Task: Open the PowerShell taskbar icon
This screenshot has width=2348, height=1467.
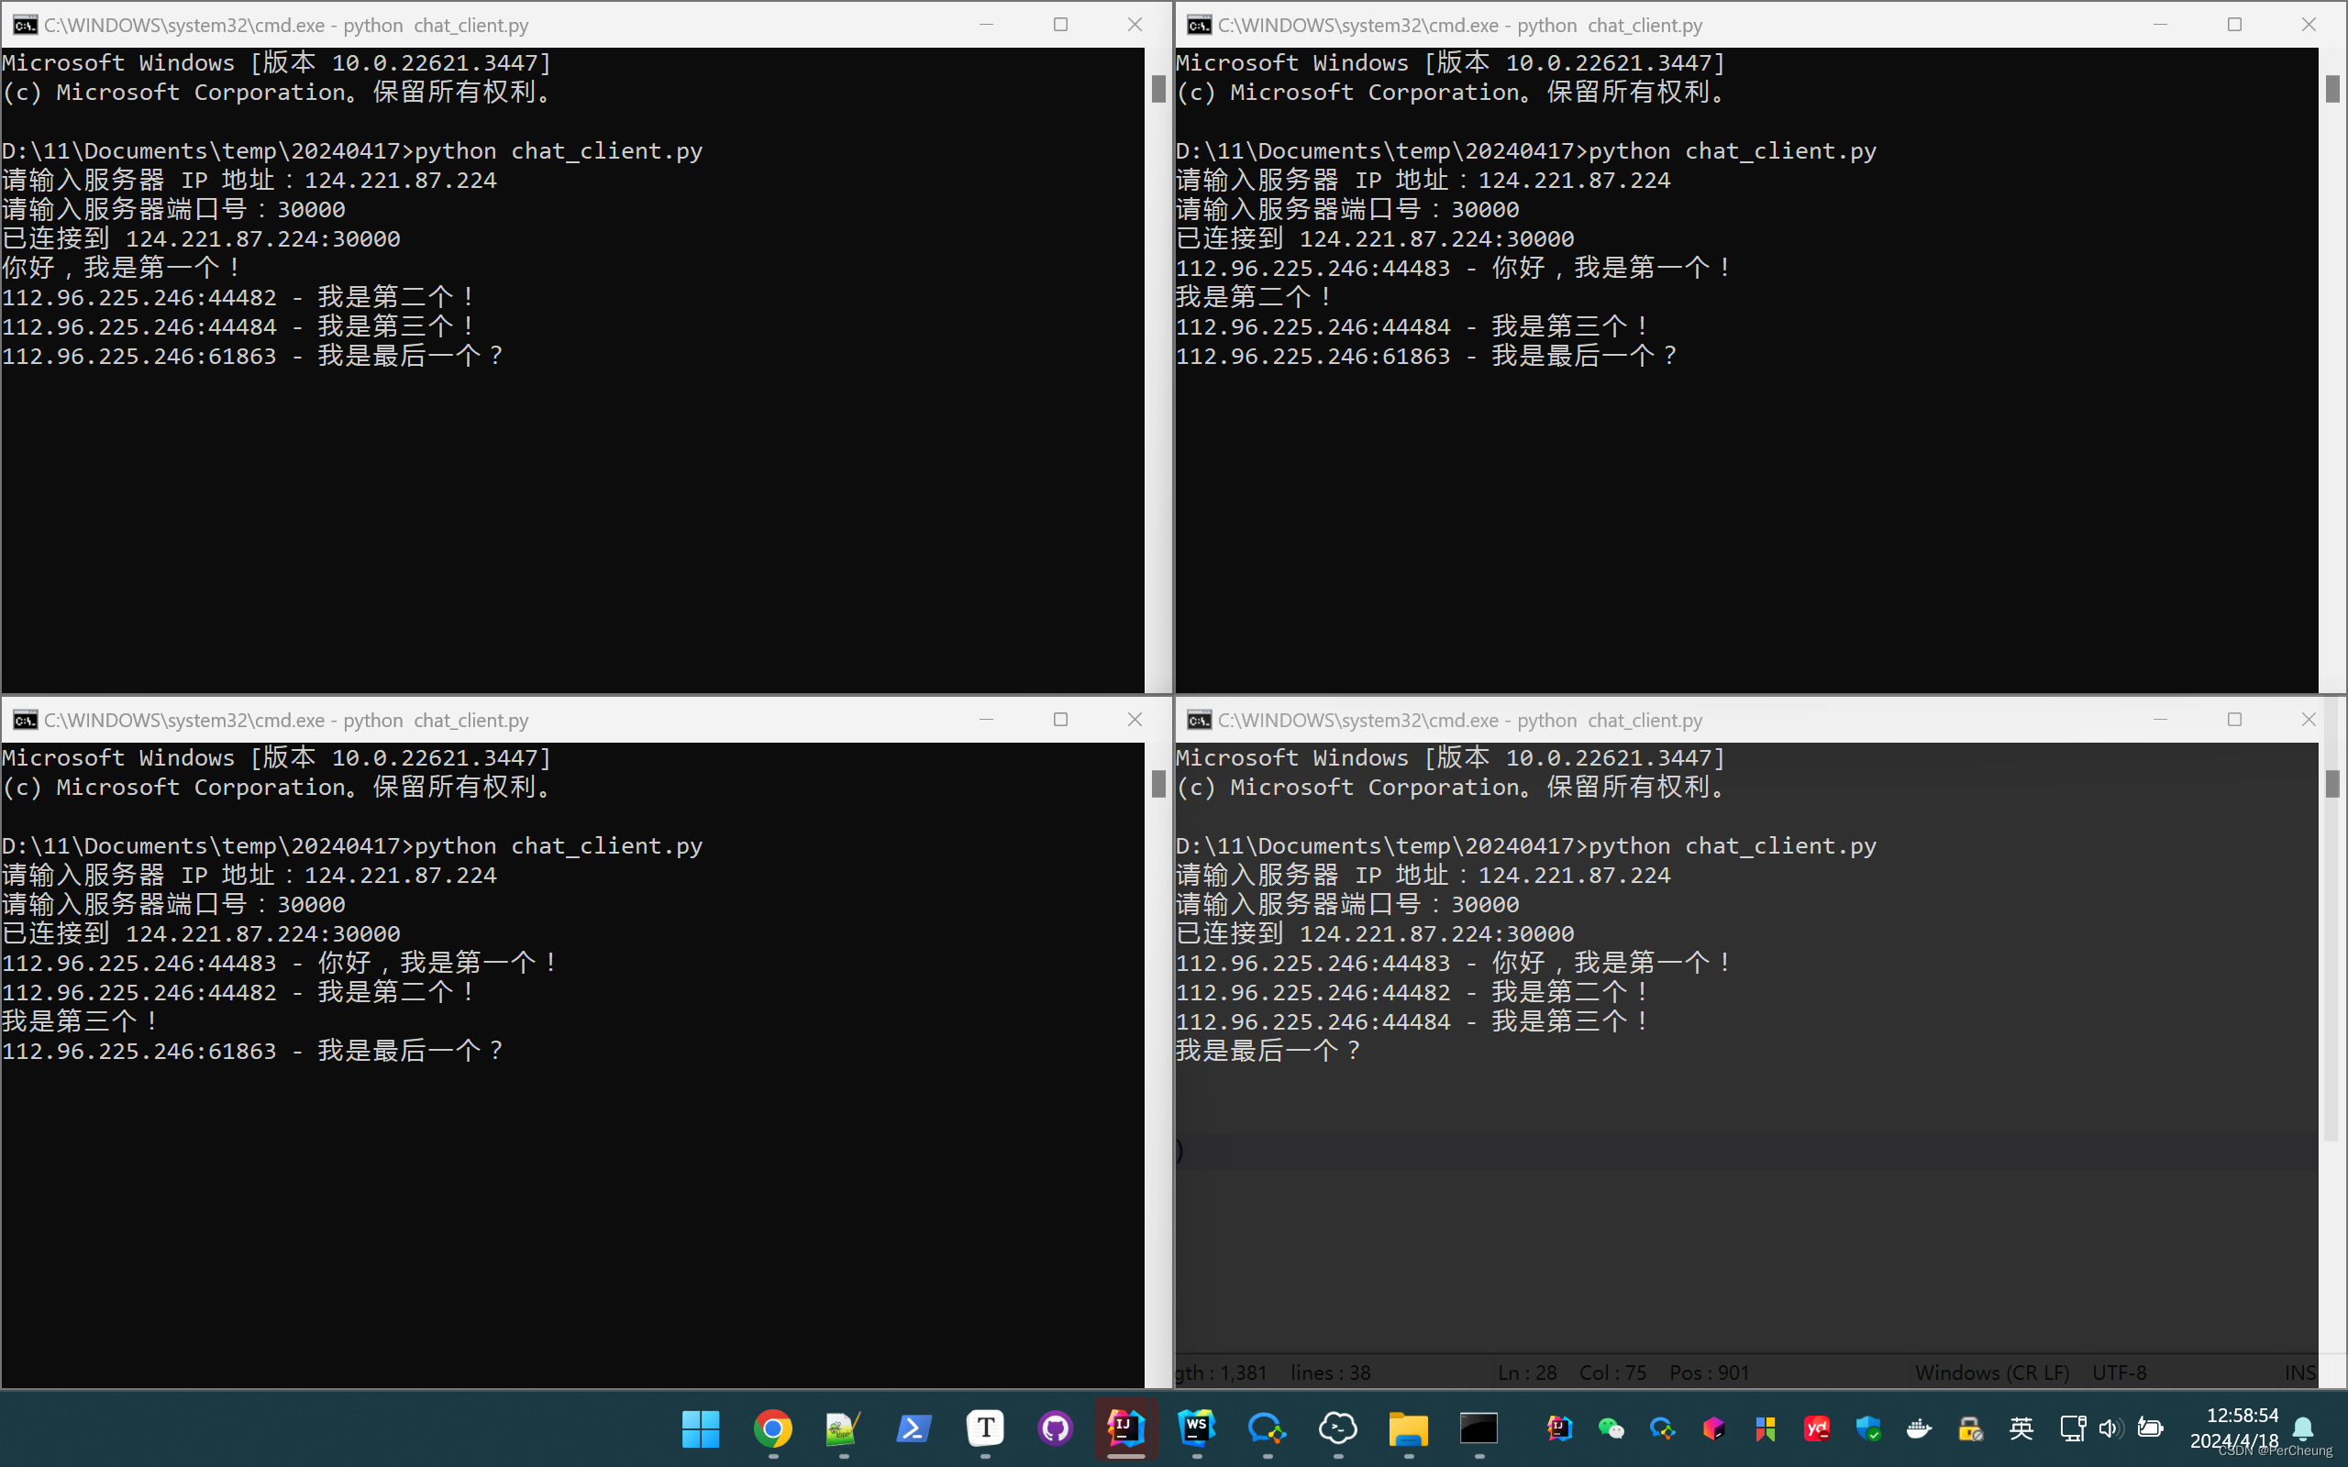Action: tap(914, 1428)
